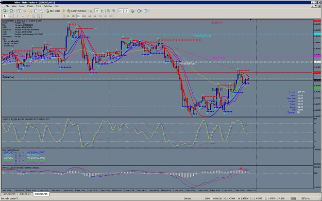Click the V: 156 volume value
The width and height of the screenshot is (322, 201).
[x=281, y=198]
